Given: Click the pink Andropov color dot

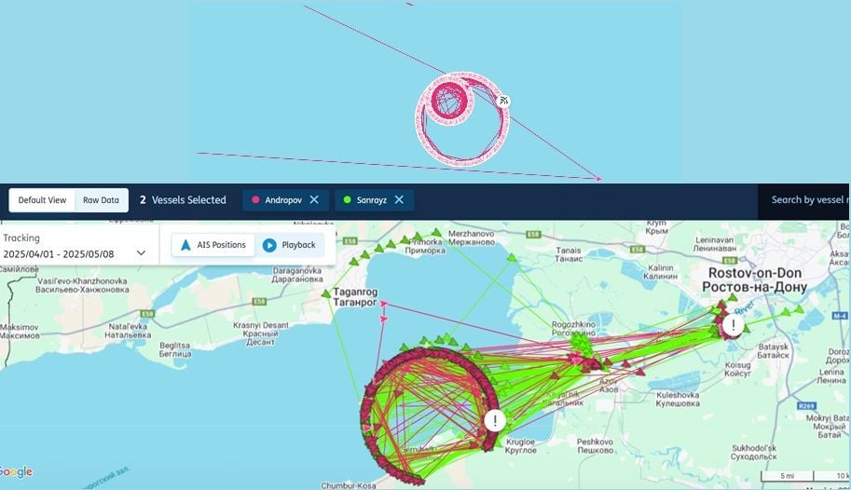Looking at the screenshot, I should 255,199.
